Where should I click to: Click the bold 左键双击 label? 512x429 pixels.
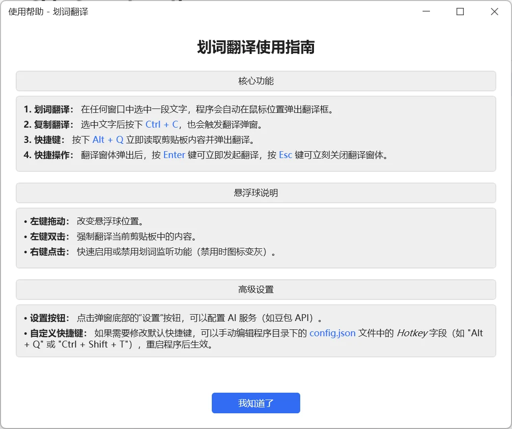click(49, 237)
